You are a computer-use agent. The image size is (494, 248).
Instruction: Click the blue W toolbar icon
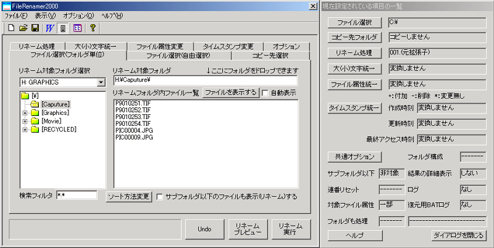point(50,28)
